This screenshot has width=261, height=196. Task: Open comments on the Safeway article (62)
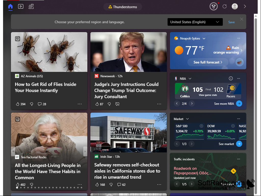tap(121, 185)
